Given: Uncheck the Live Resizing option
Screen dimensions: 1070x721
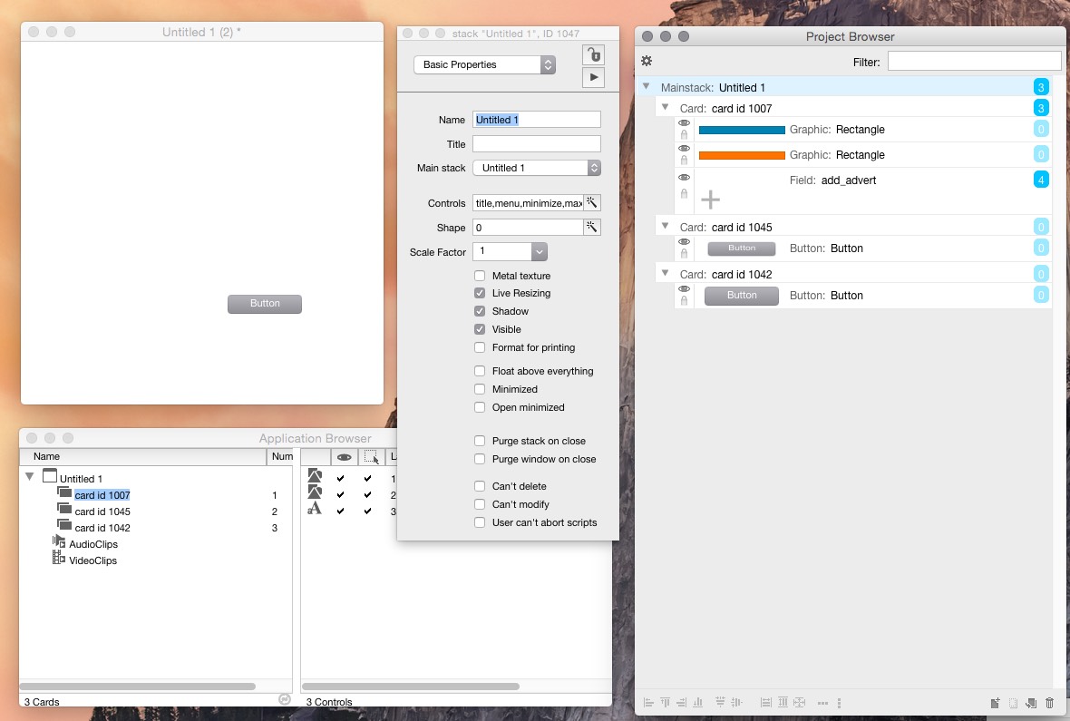Looking at the screenshot, I should 480,294.
